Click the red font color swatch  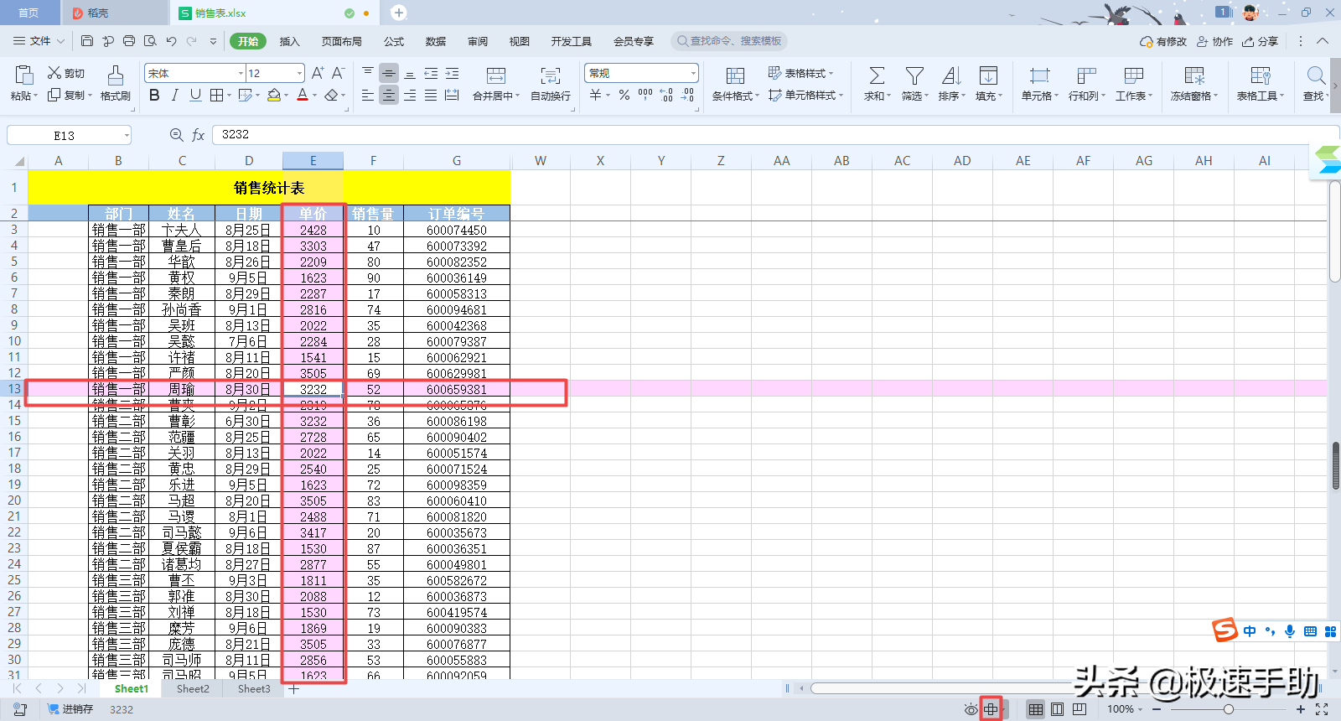click(303, 96)
